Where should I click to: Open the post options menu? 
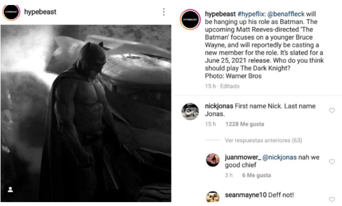[165, 12]
